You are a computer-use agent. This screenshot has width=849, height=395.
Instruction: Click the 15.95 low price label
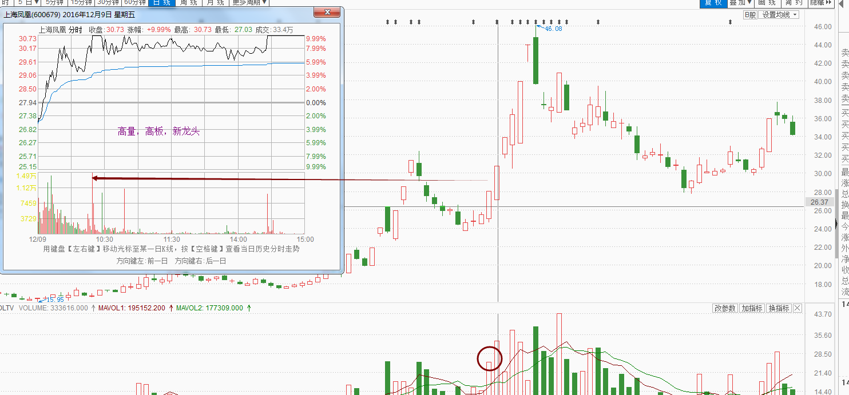pyautogui.click(x=55, y=300)
